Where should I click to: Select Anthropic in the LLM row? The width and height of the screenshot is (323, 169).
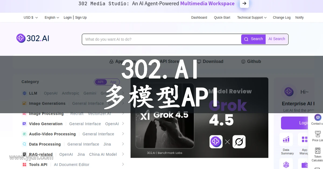pyautogui.click(x=71, y=93)
